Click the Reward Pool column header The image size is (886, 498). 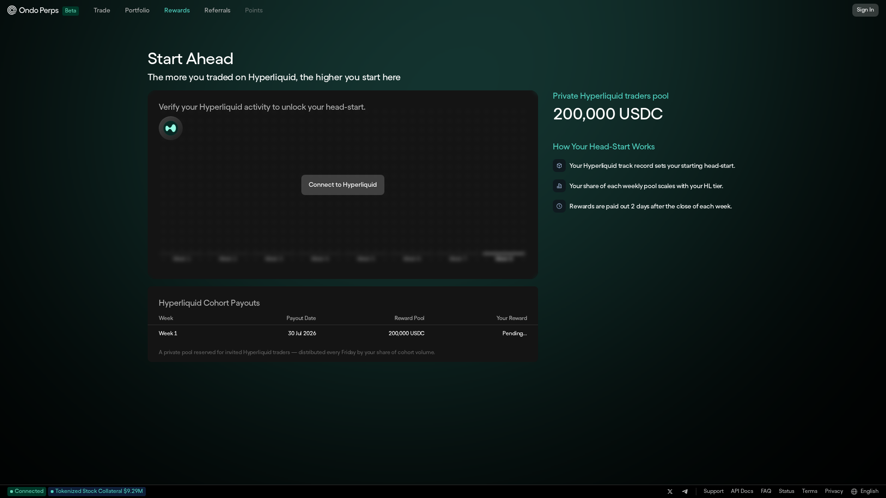(409, 318)
